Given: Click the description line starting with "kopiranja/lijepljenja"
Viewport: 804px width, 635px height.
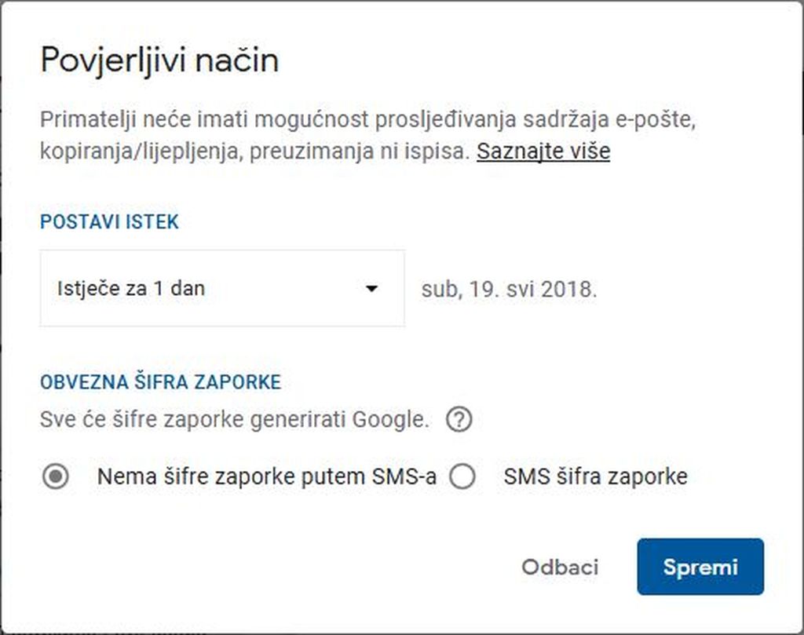Looking at the screenshot, I should click(x=256, y=151).
